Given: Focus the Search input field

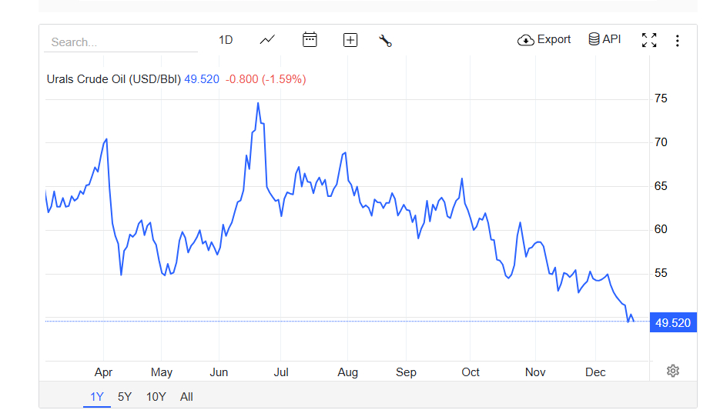Looking at the screenshot, I should coord(121,42).
